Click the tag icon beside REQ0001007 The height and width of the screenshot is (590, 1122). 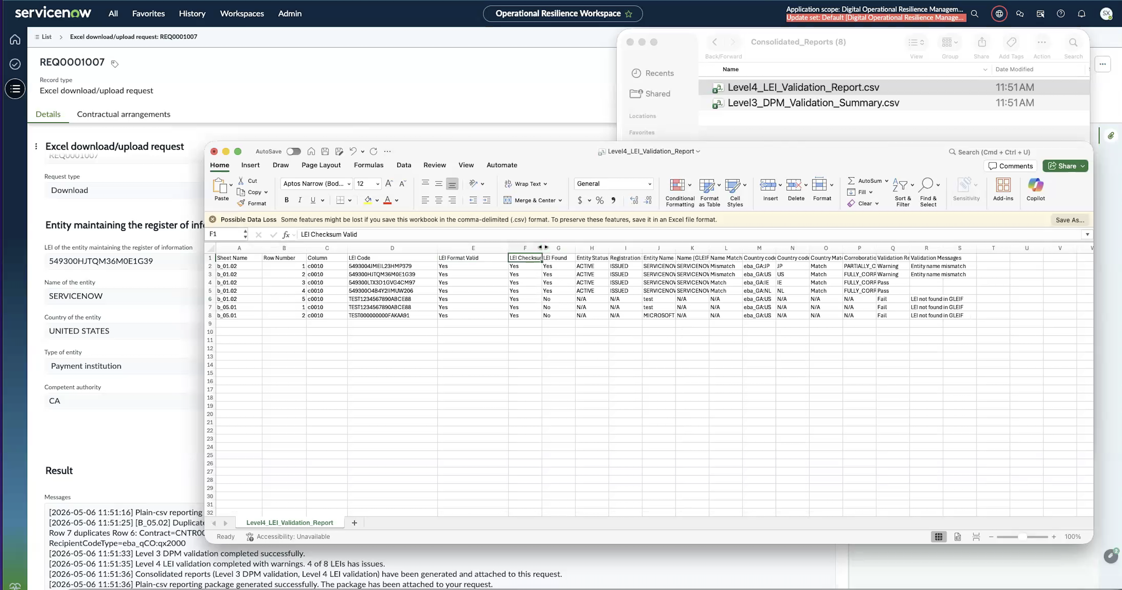coord(114,64)
